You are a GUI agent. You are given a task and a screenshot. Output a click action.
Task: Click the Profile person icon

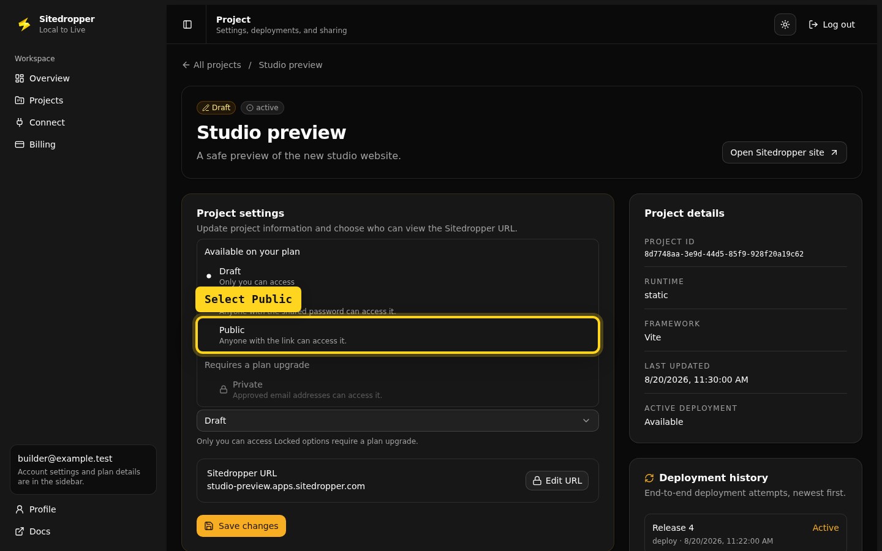coord(20,509)
